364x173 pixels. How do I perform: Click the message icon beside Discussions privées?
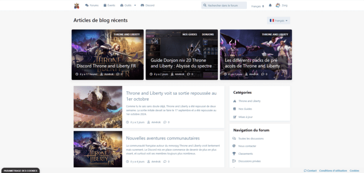click(x=234, y=161)
